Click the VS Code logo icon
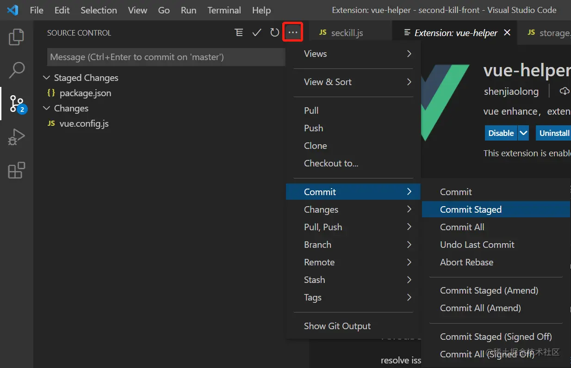This screenshot has height=368, width=571. click(x=12, y=10)
